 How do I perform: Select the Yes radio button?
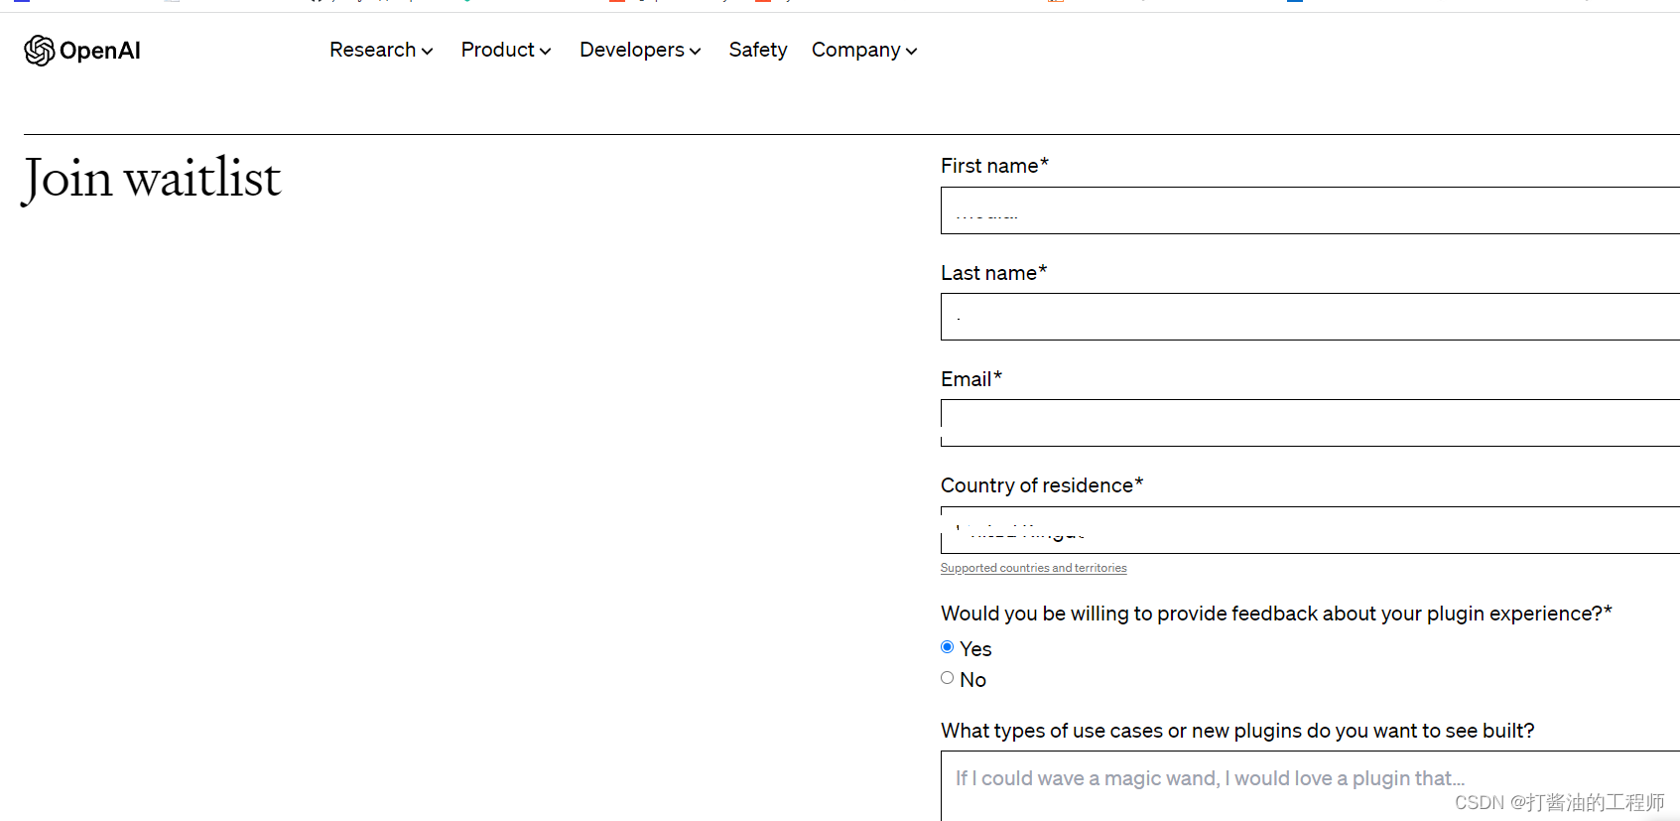point(948,647)
